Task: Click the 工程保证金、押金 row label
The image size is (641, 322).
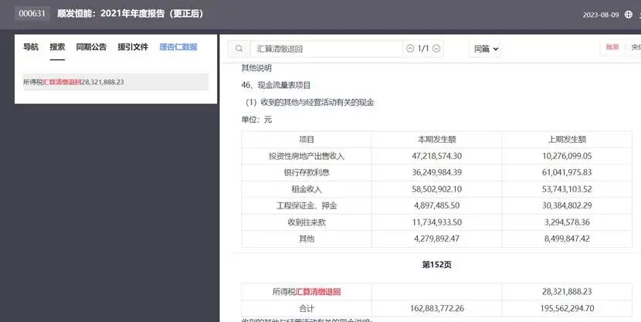Action: (307, 205)
